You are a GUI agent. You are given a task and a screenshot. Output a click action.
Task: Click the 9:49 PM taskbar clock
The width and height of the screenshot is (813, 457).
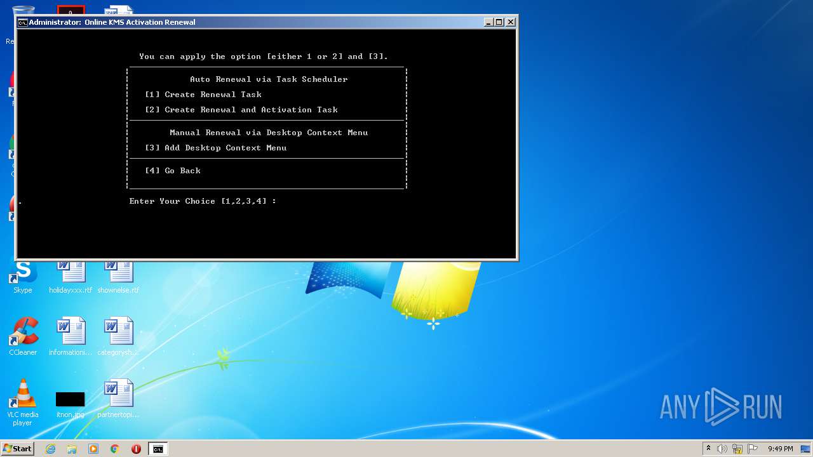pyautogui.click(x=780, y=449)
